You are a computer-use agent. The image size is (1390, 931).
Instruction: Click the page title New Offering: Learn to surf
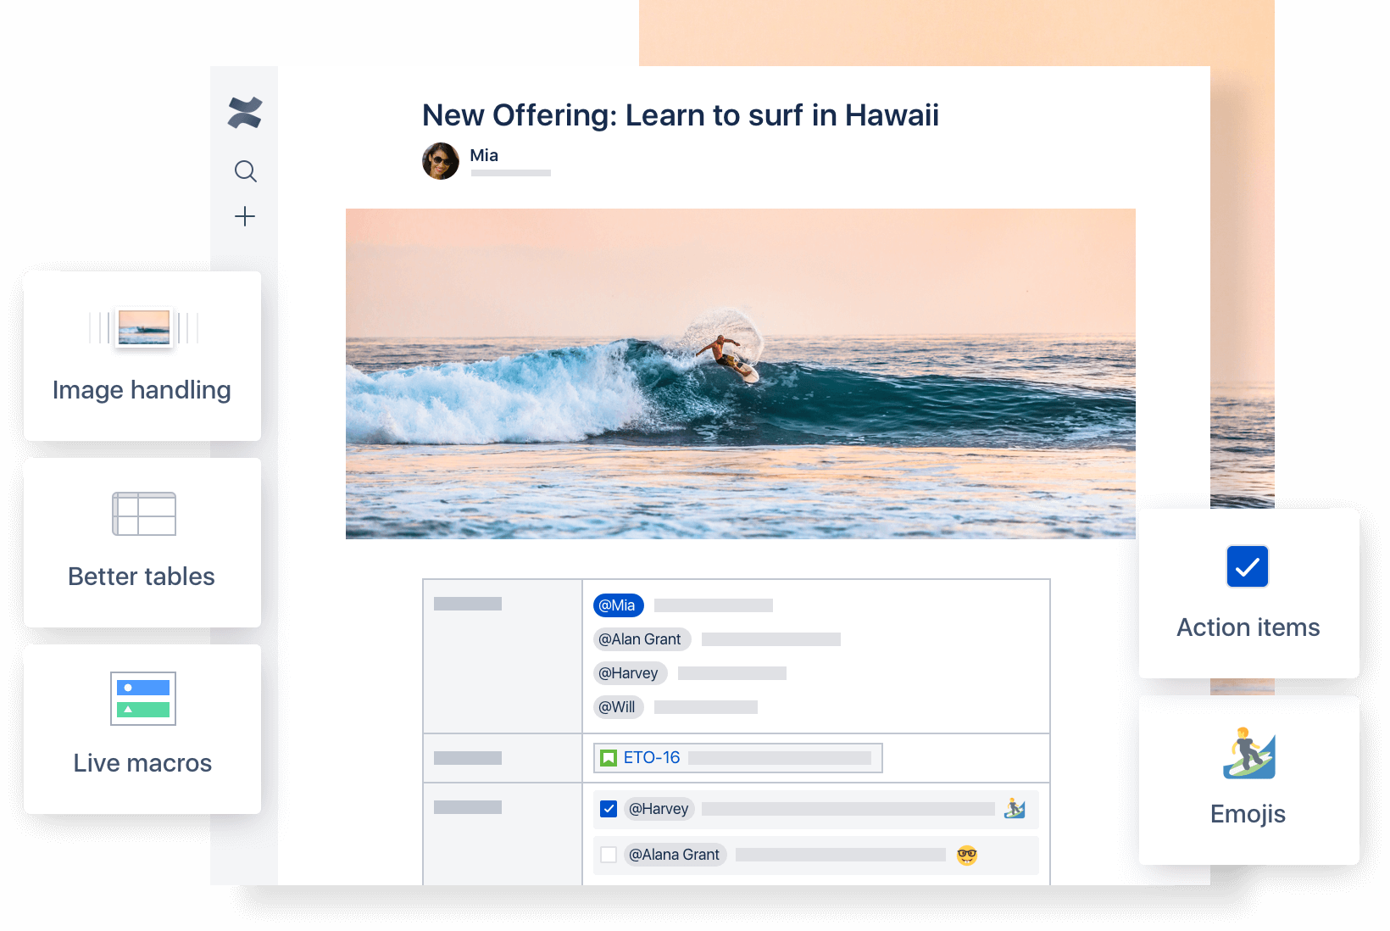(680, 115)
